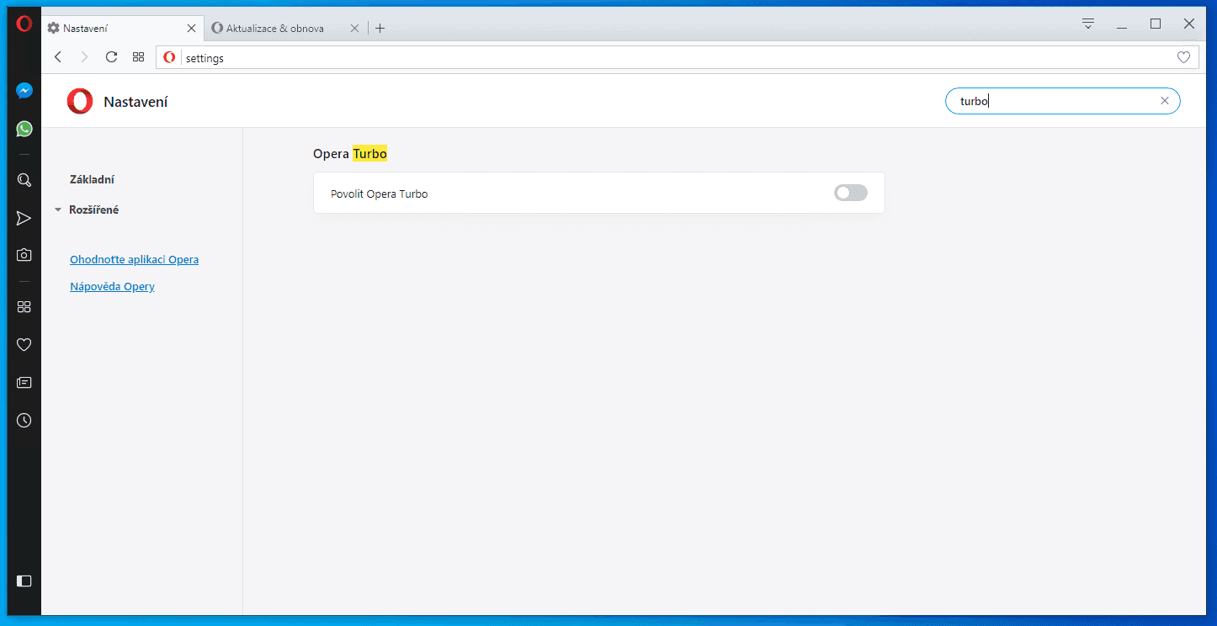Add page to bookmarks with heart
This screenshot has height=626, width=1217.
coord(1183,57)
